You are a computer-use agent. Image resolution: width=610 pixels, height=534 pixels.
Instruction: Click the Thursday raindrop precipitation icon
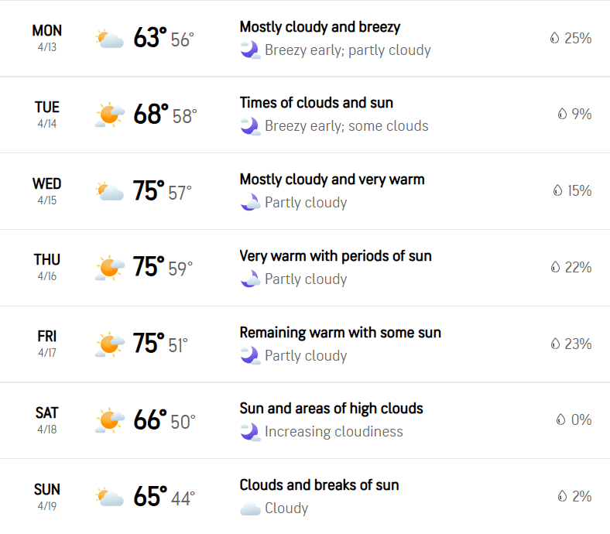pyautogui.click(x=555, y=267)
